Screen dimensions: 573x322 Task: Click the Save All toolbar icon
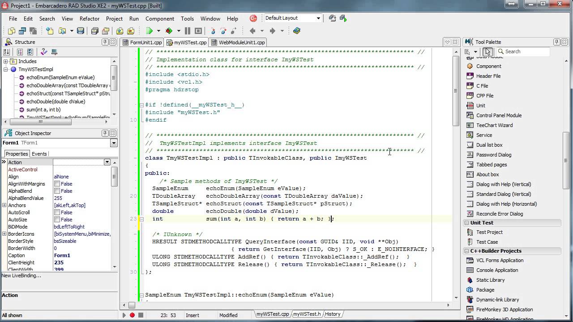[94, 31]
